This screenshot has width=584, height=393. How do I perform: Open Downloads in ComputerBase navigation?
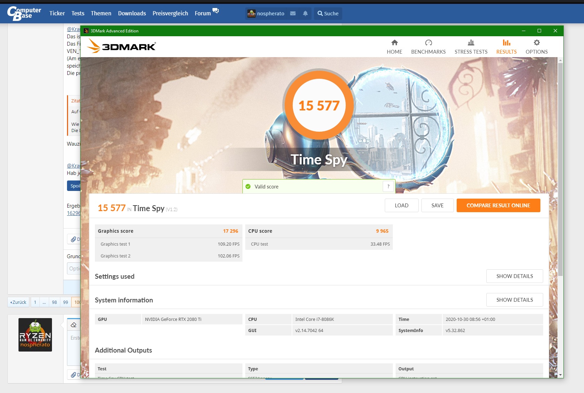click(132, 13)
